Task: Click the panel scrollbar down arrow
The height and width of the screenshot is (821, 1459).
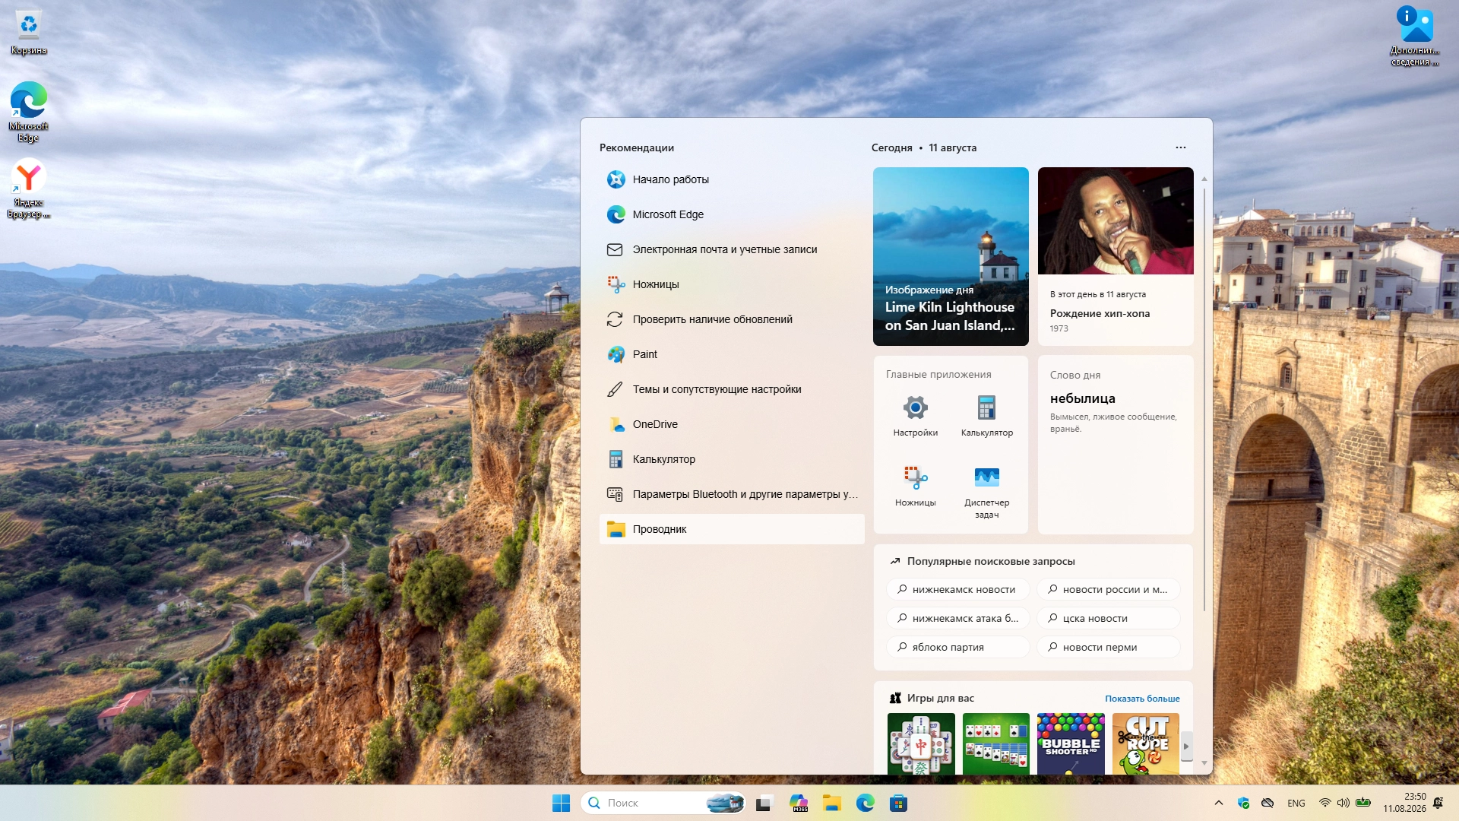Action: (x=1204, y=763)
